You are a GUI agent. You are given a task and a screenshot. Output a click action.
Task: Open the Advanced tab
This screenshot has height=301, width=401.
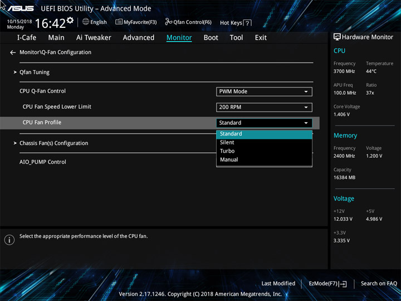coord(139,38)
